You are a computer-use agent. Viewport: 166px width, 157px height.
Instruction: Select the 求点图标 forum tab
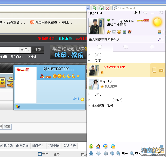[22, 146]
